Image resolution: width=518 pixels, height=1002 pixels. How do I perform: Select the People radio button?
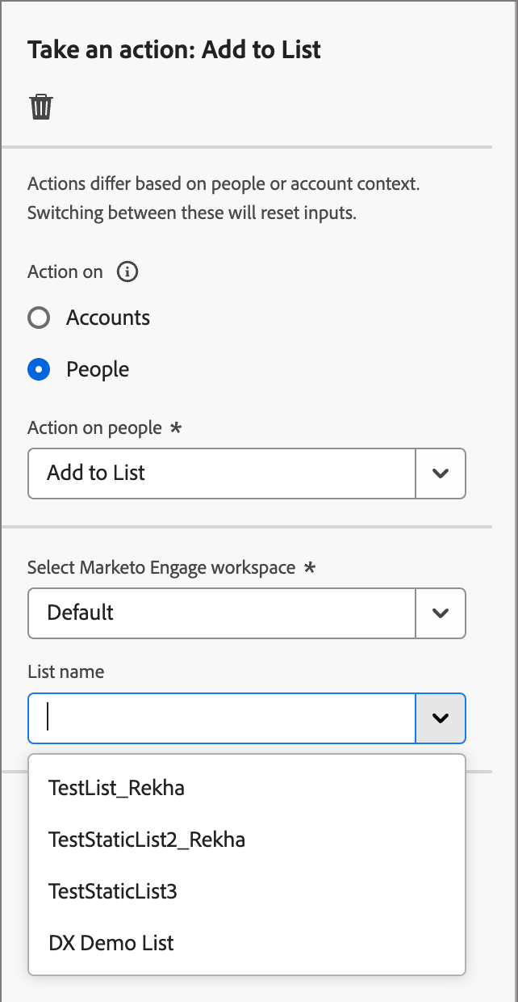click(39, 369)
